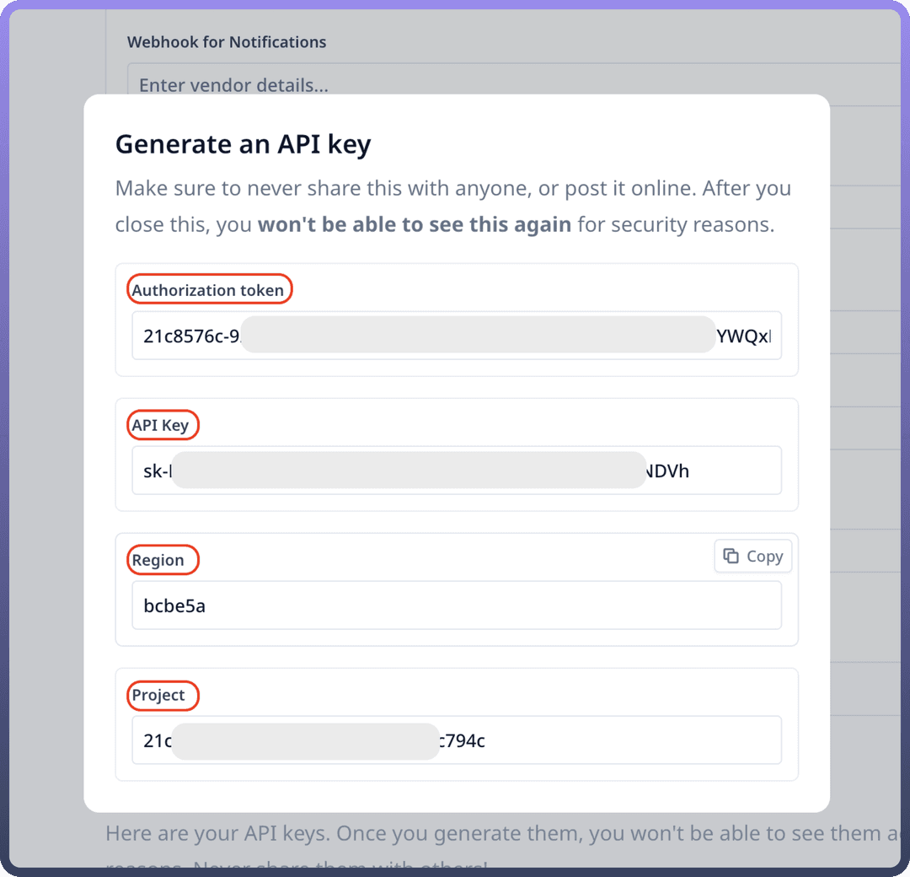Click the bold 'won't be able to see this again' text

click(414, 225)
